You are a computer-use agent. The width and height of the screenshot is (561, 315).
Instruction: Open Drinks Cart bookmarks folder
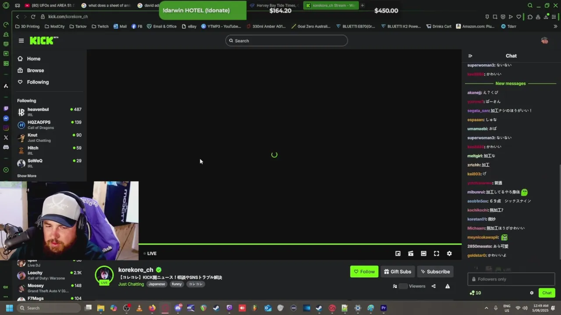(438, 26)
